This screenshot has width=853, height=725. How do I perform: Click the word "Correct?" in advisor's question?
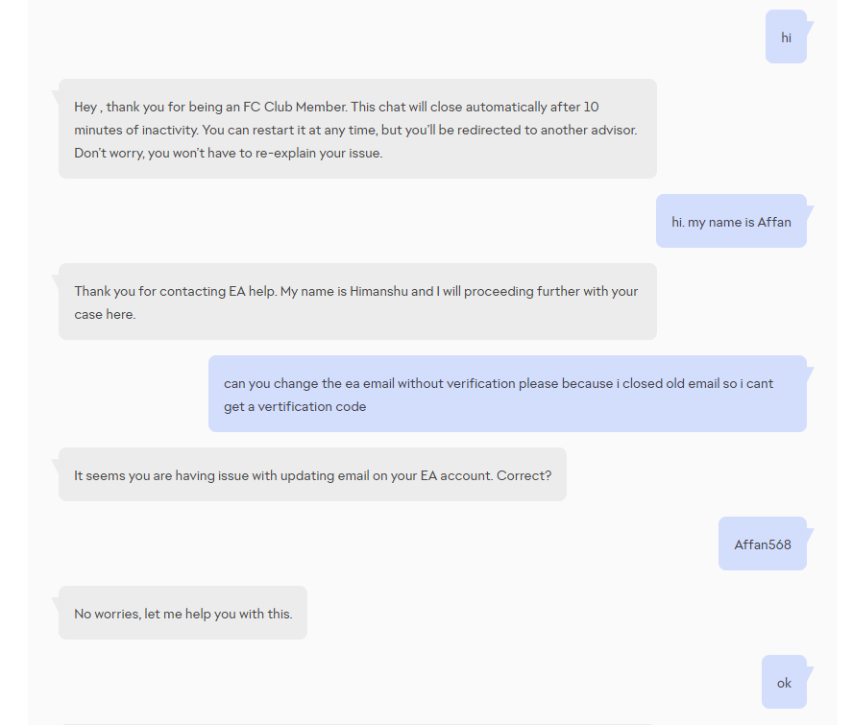[x=524, y=475]
